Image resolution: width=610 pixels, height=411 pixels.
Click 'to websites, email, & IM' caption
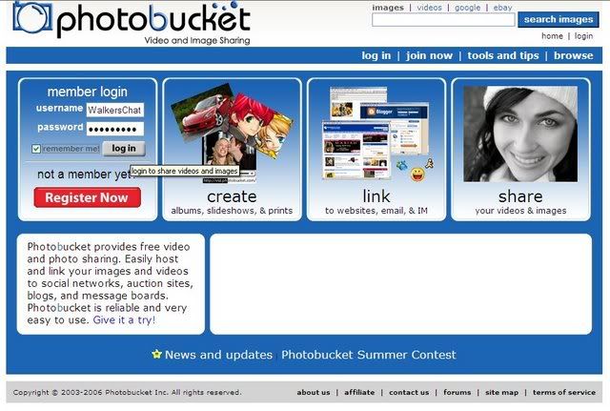[376, 211]
